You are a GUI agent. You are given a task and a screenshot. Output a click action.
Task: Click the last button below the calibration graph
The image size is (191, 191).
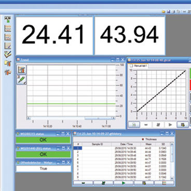point(183,125)
